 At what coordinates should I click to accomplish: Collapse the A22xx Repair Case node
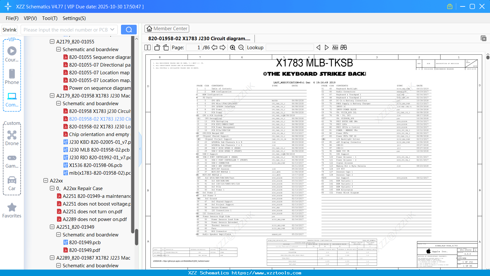(52, 188)
